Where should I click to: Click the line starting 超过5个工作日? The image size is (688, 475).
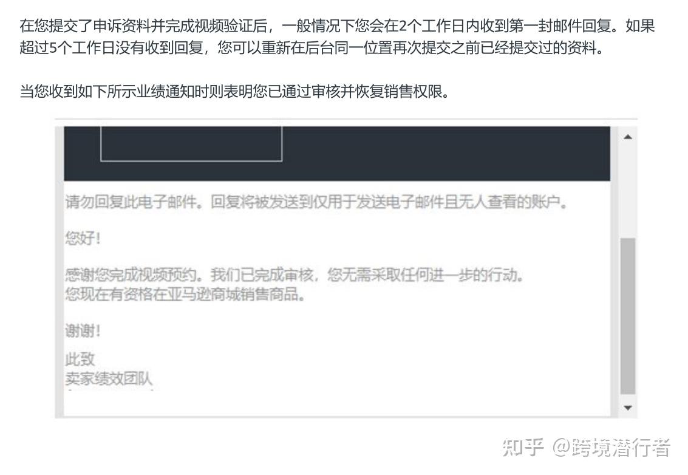312,47
